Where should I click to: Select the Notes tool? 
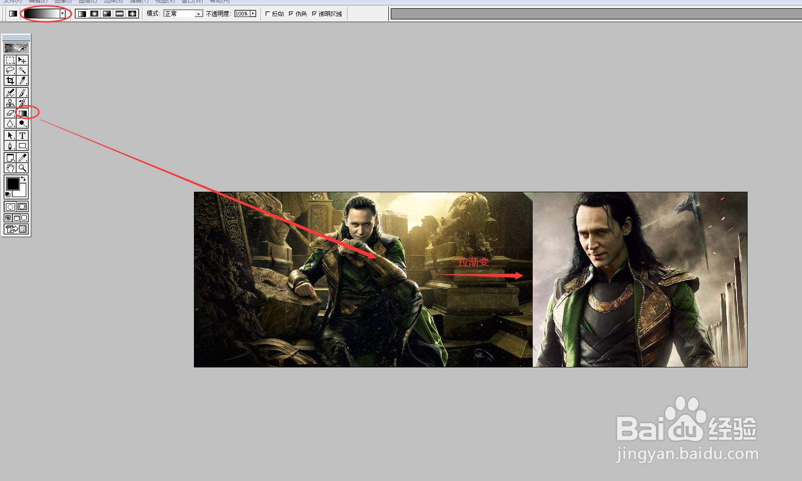[x=10, y=158]
